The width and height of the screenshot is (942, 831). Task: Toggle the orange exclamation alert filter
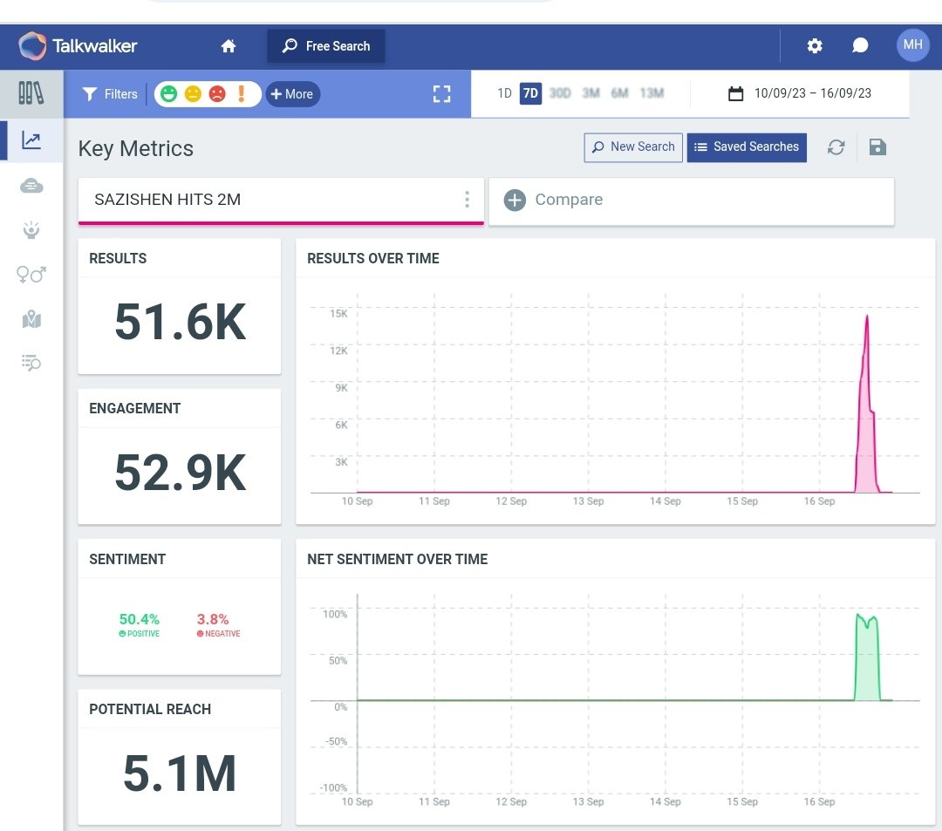[x=242, y=93]
